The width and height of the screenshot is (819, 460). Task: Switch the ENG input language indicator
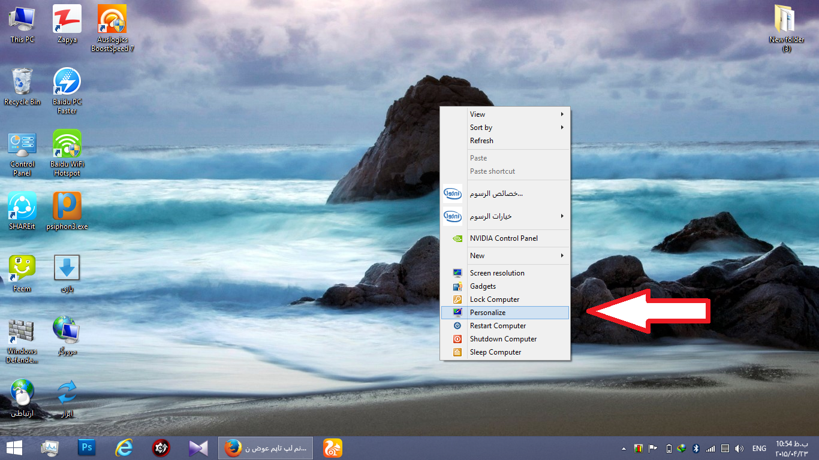[x=759, y=448]
